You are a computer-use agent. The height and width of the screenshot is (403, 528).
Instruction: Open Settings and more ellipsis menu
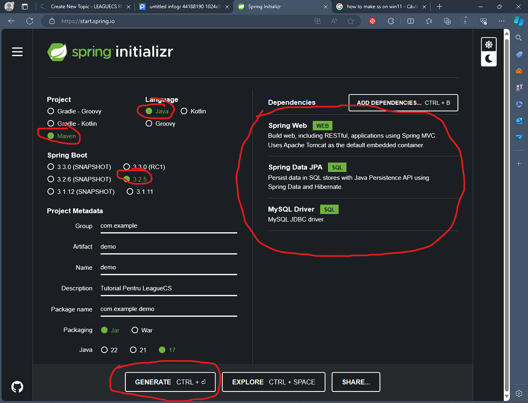pyautogui.click(x=501, y=21)
